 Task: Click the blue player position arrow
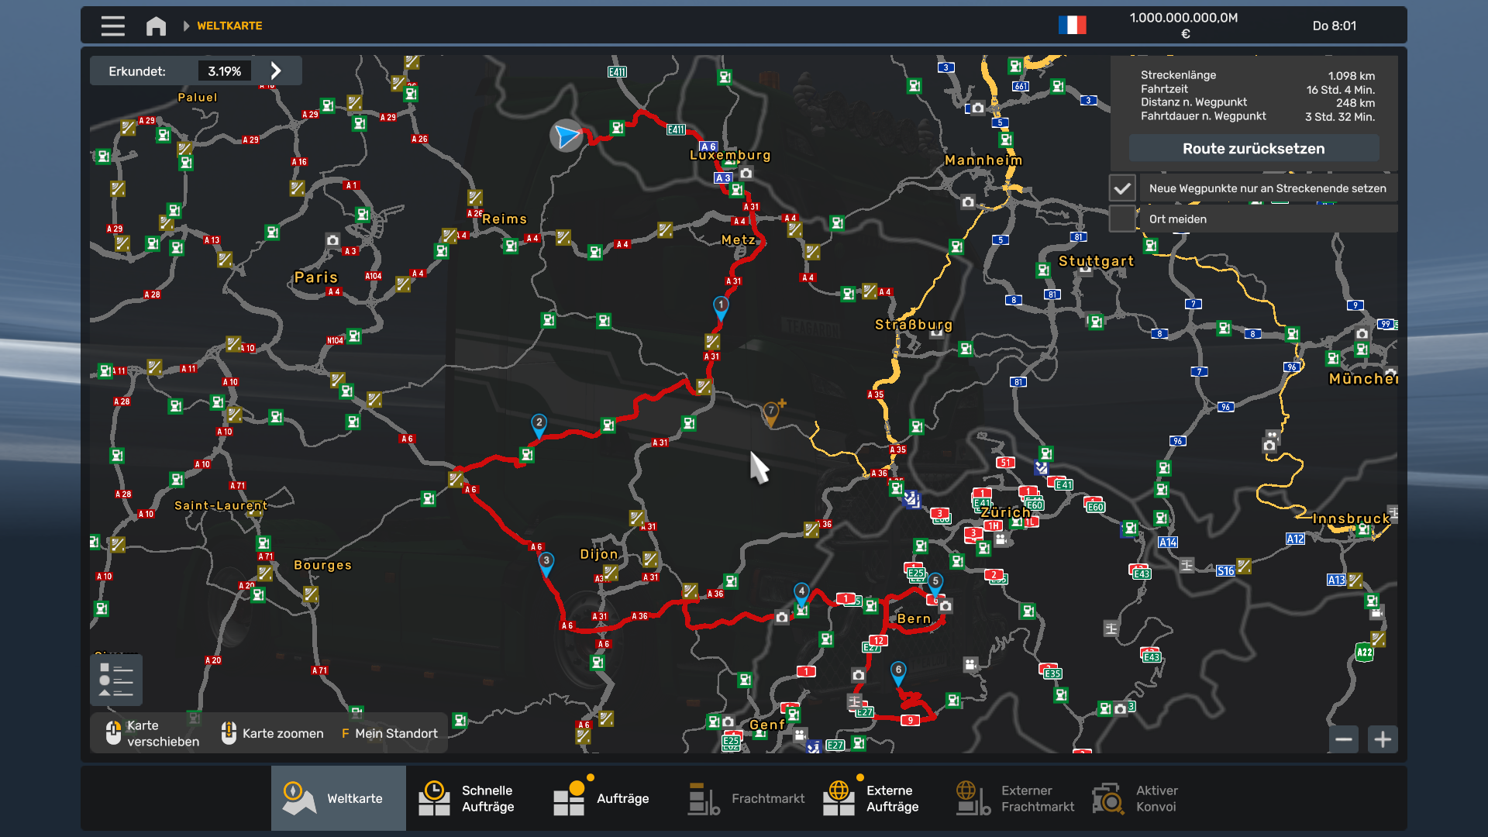(567, 136)
